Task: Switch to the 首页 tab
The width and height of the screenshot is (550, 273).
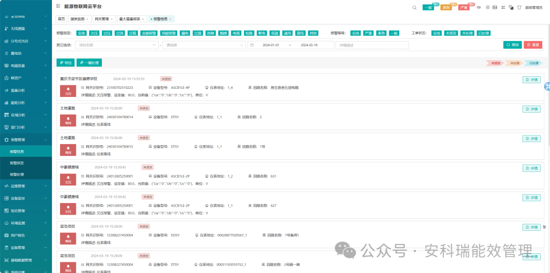Action: coord(62,19)
